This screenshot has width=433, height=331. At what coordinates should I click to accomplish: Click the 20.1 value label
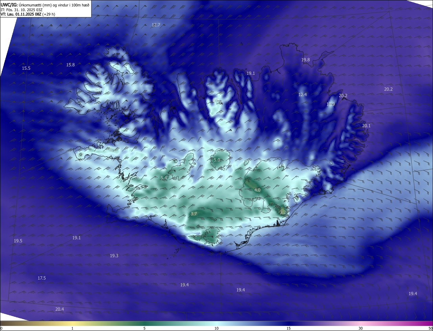[366, 126]
